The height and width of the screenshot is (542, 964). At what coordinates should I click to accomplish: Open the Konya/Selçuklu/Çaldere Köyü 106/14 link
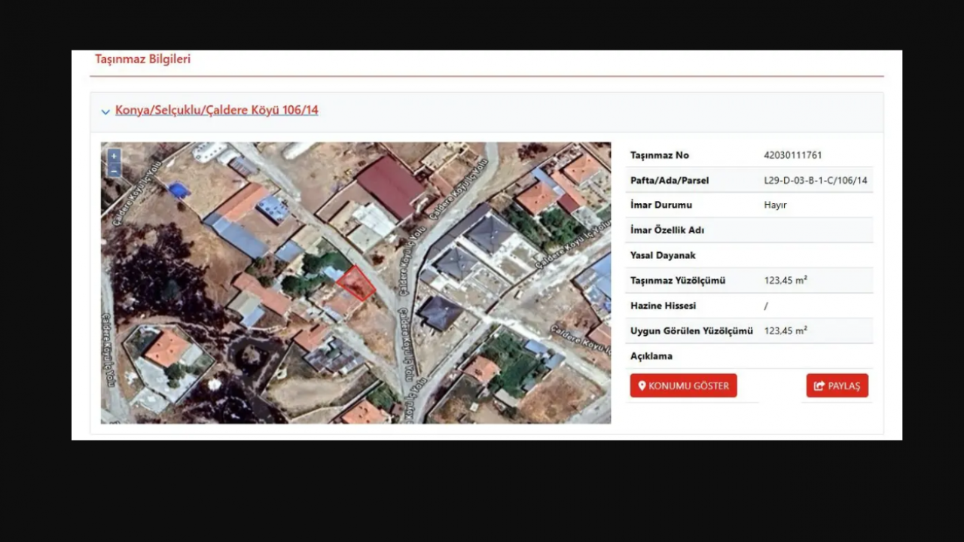(x=217, y=110)
